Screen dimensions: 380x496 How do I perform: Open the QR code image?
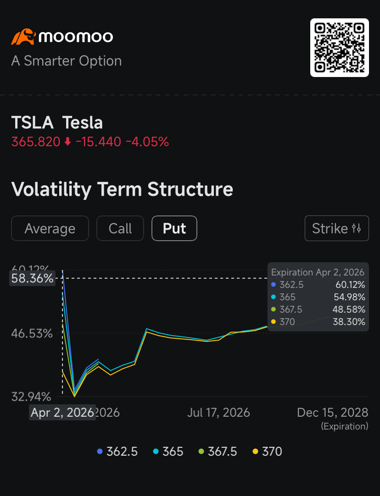[x=340, y=48]
